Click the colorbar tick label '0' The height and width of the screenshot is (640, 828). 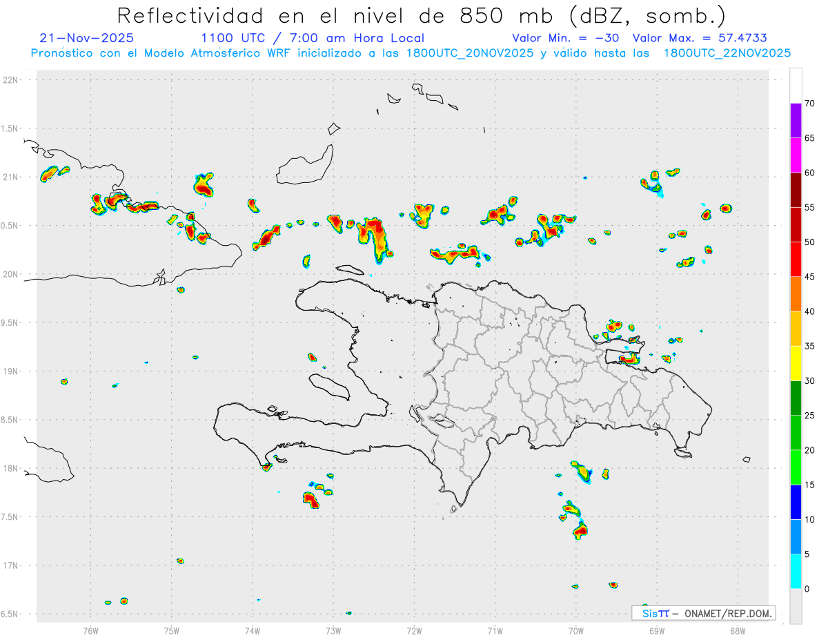(x=807, y=589)
